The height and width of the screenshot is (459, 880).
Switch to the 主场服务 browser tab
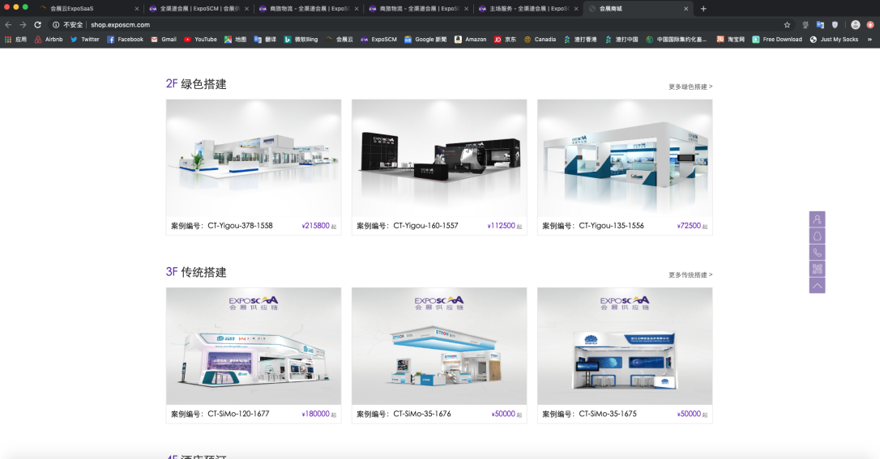point(528,8)
